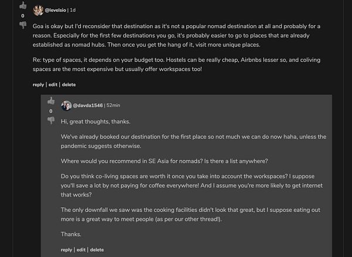The height and width of the screenshot is (257, 352).
Task: Delete the @levelsio comment
Action: click(69, 84)
